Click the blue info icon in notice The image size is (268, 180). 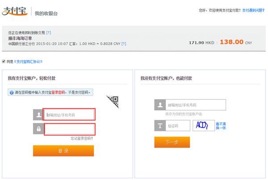click(x=12, y=92)
